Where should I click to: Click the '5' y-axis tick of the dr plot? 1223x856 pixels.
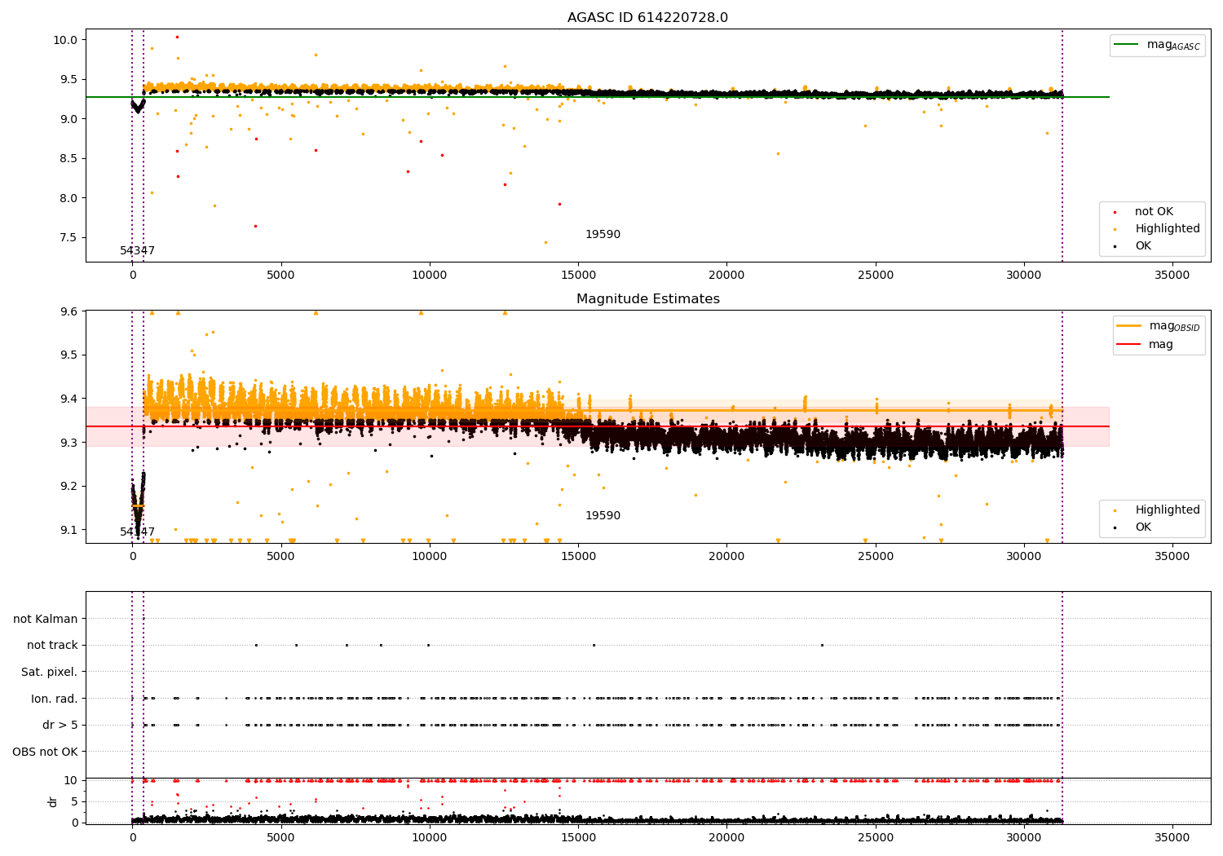click(74, 802)
